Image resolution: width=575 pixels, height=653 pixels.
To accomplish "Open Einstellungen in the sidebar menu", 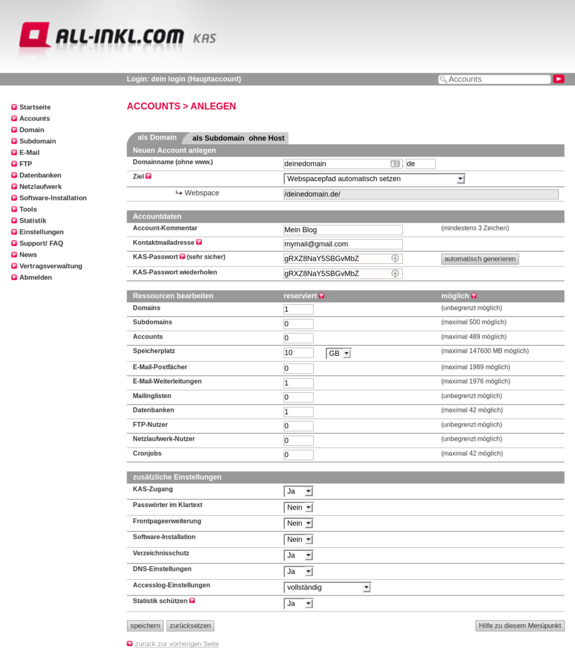I will point(41,232).
